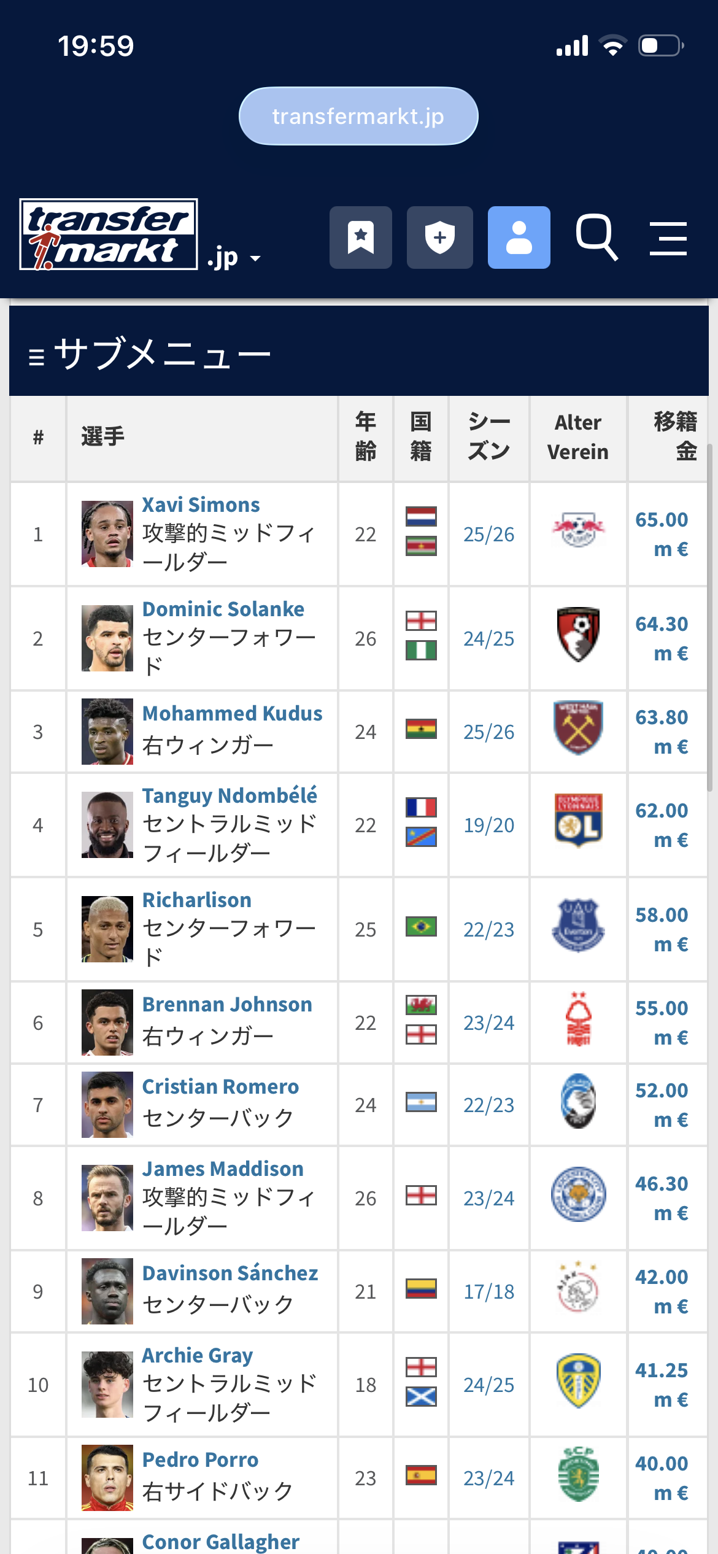Viewport: 718px width, 1554px height.
Task: Click the 58.00 m € transfer fee
Action: click(x=662, y=929)
